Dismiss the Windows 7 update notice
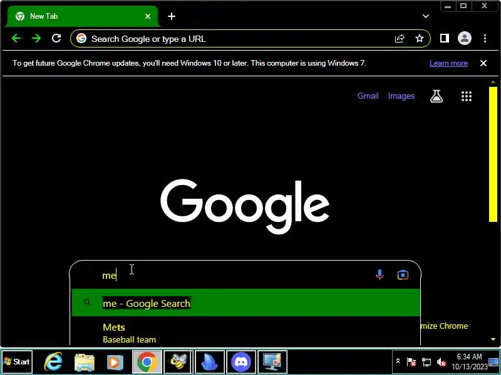This screenshot has height=375, width=501. click(x=483, y=63)
